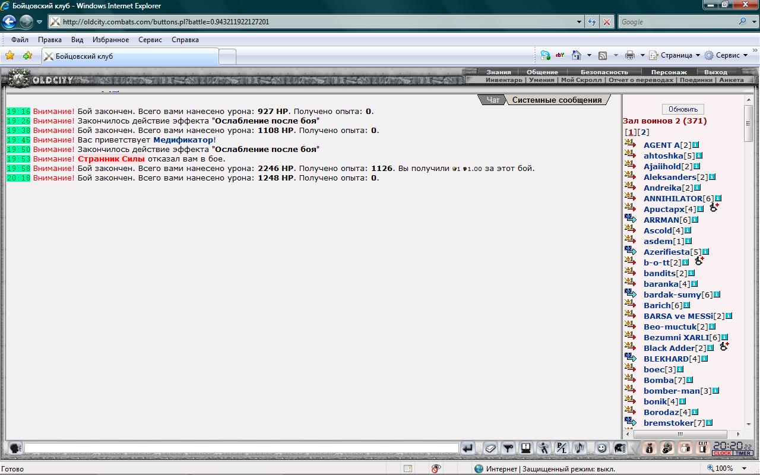760x475 pixels.
Task: Click the smiley emoticon button in chat bar
Action: (x=601, y=448)
